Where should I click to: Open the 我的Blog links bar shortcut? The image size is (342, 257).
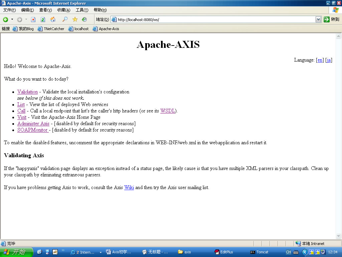tap(23, 29)
